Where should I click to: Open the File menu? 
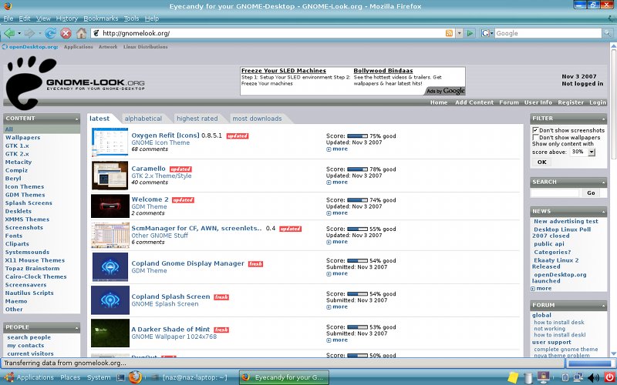[8, 18]
